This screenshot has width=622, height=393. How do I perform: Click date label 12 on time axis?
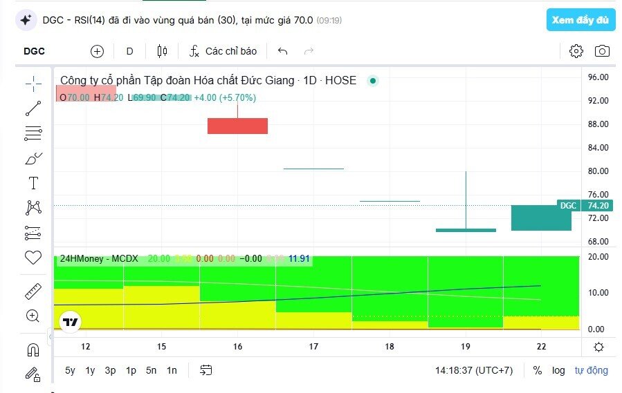pos(86,347)
